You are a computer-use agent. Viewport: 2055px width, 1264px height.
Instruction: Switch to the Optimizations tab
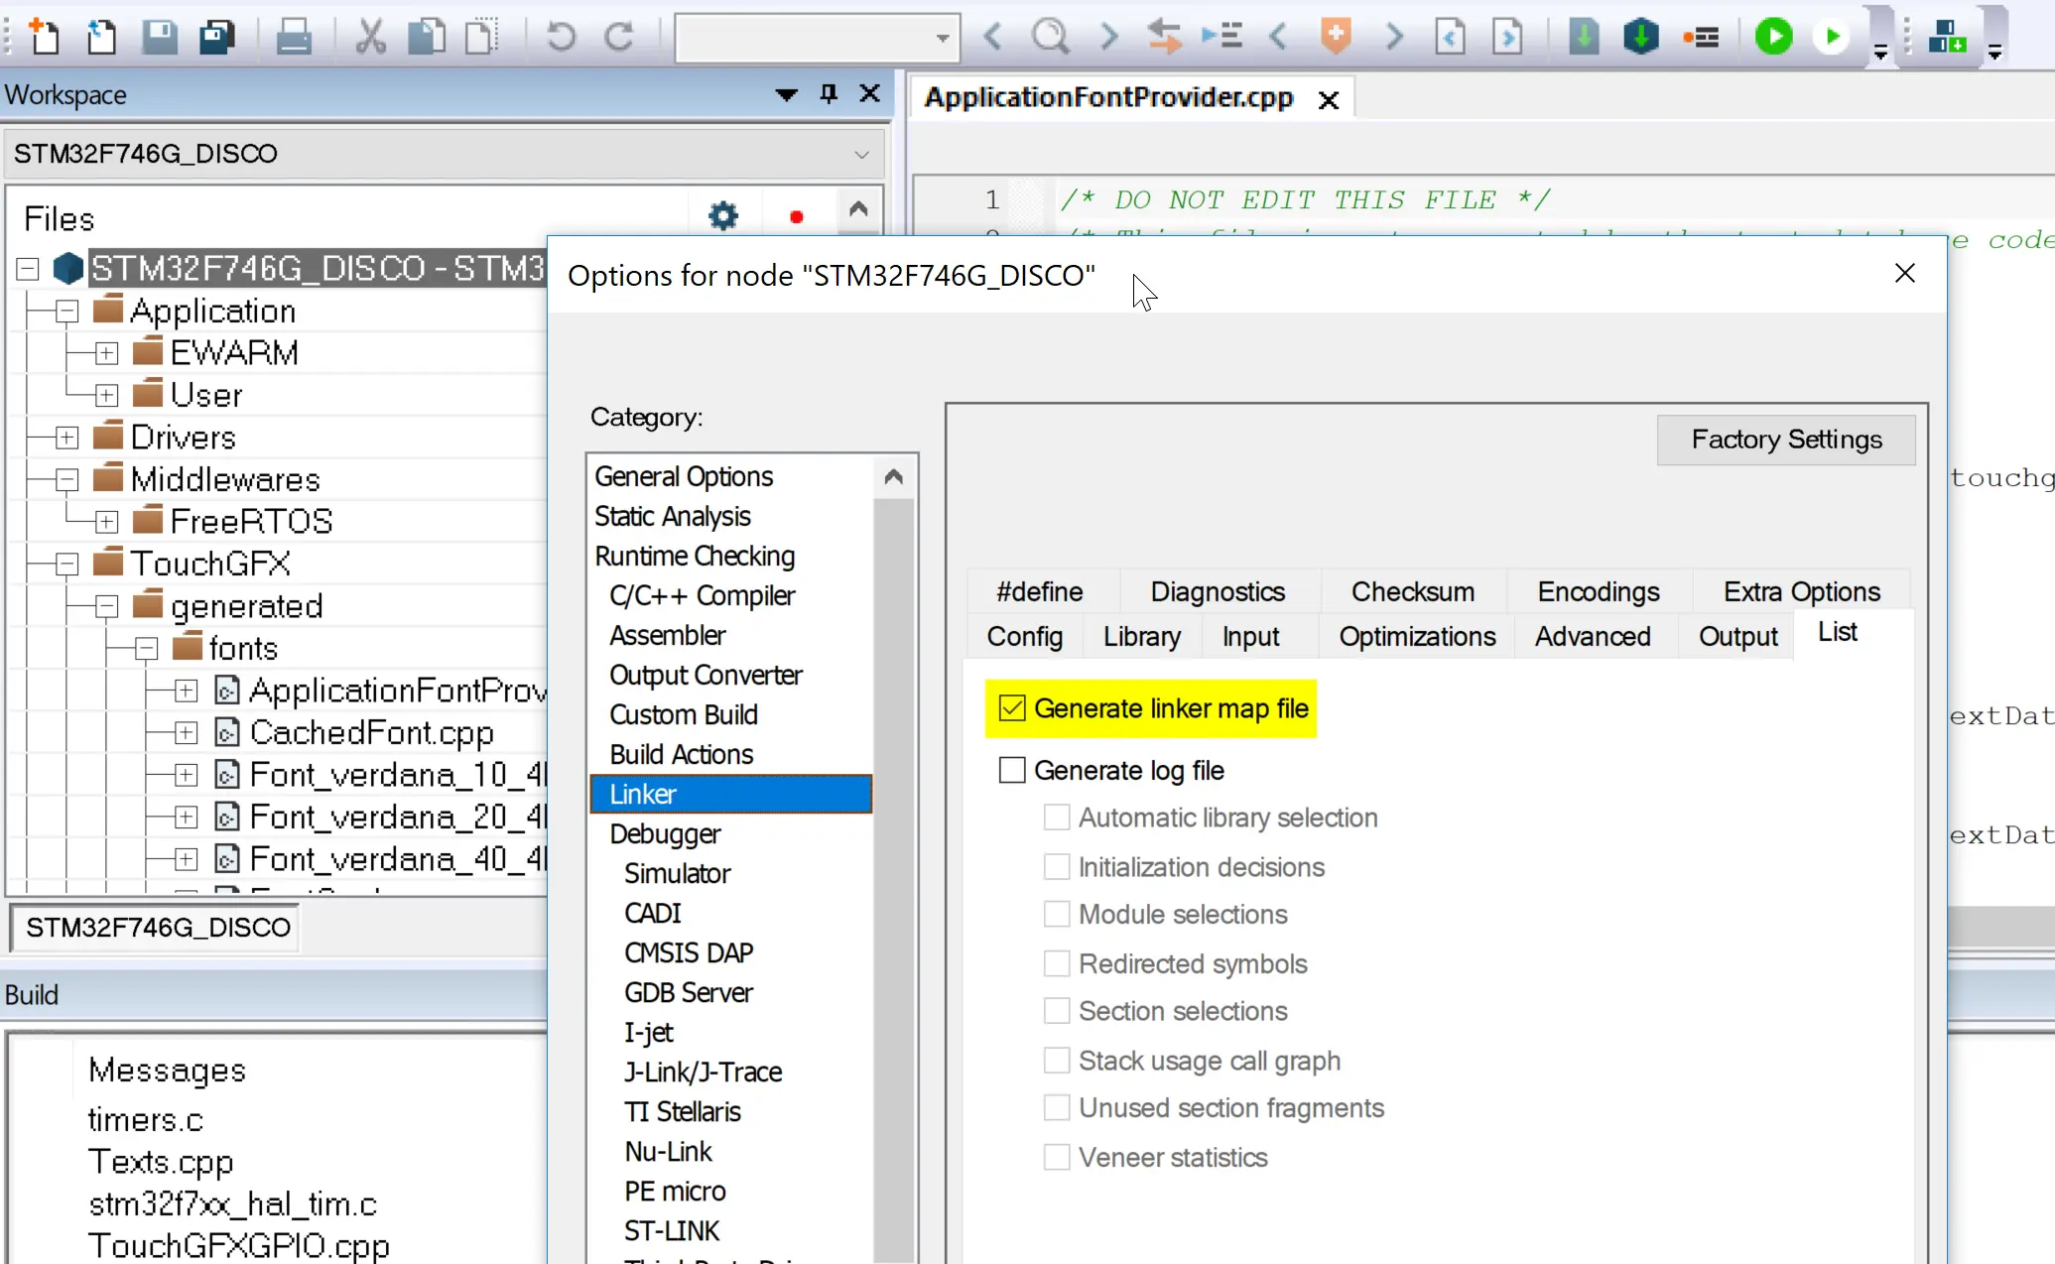tap(1416, 636)
